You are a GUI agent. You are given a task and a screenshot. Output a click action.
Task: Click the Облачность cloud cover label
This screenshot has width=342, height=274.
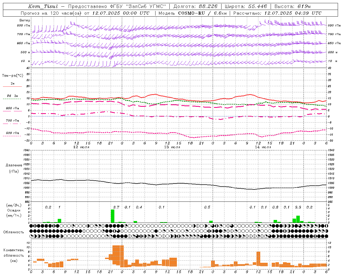point(14,232)
